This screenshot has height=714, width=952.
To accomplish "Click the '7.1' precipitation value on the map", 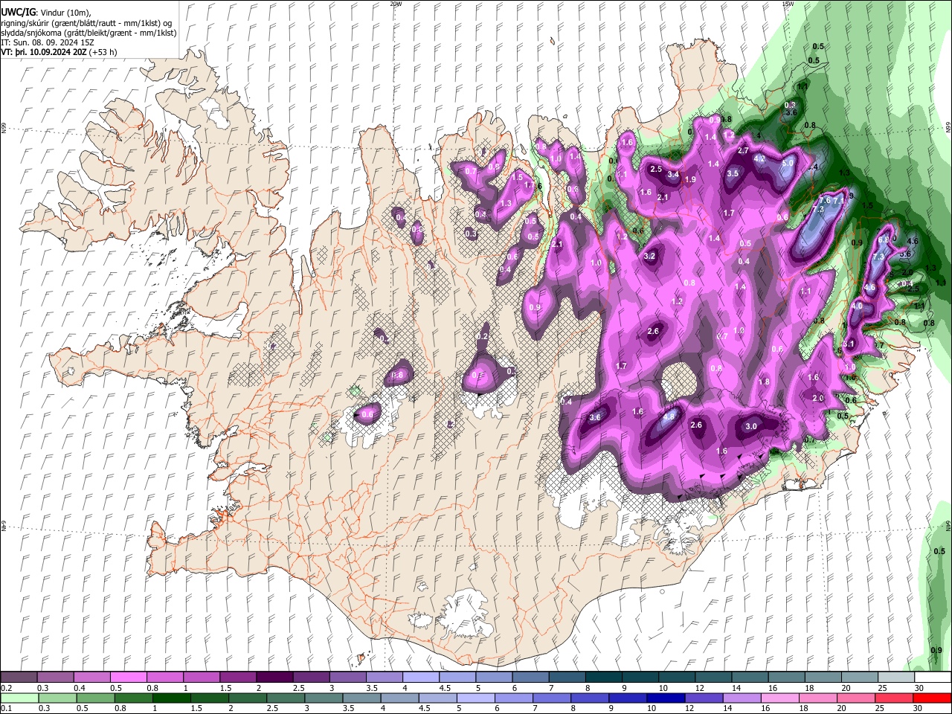I will pos(838,201).
